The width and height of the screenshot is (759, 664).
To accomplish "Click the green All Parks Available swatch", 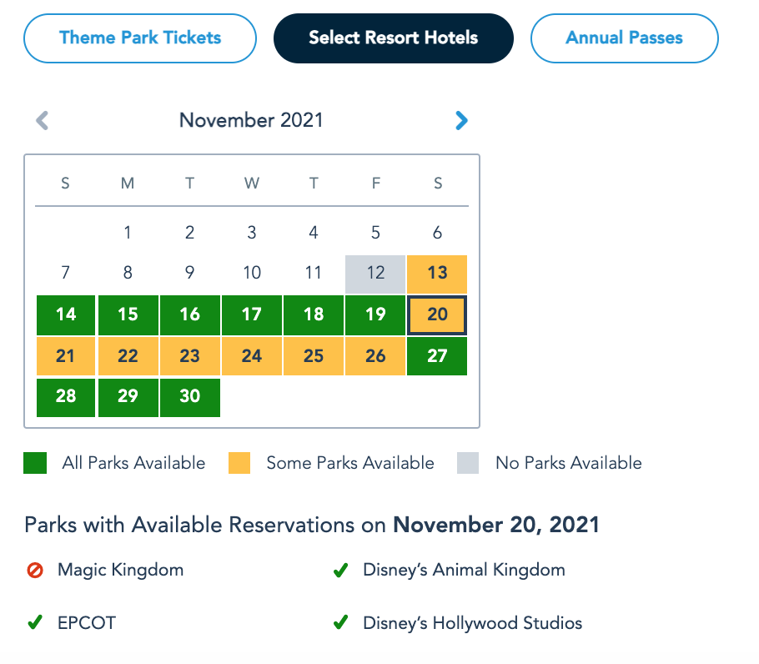I will (x=34, y=463).
